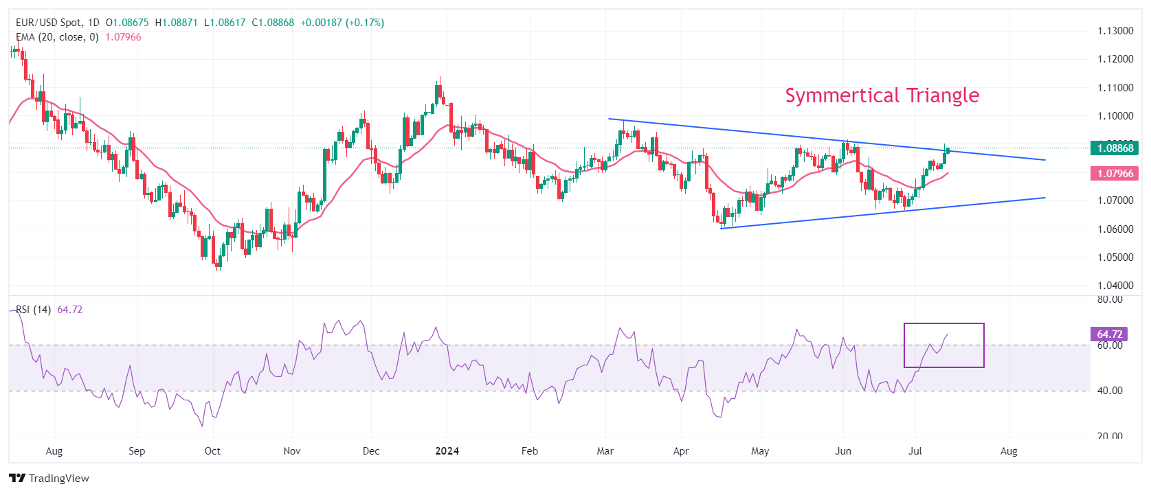Click the 40.00 RSI scale level
This screenshot has height=493, width=1151.
(1109, 391)
